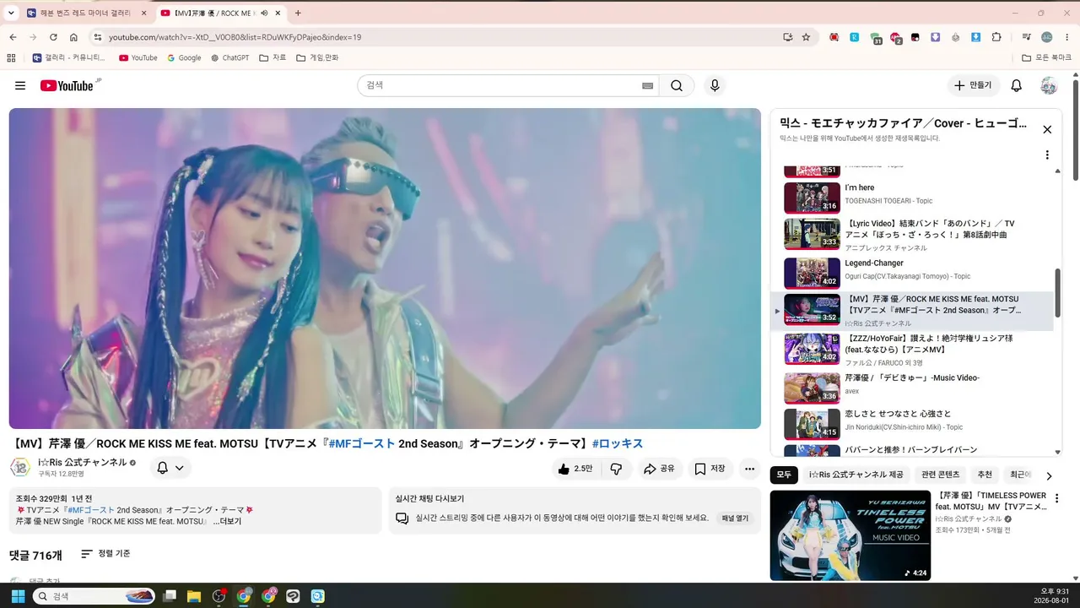
Task: Open the i☆Ris 公式チャンネル channel page
Action: point(82,462)
